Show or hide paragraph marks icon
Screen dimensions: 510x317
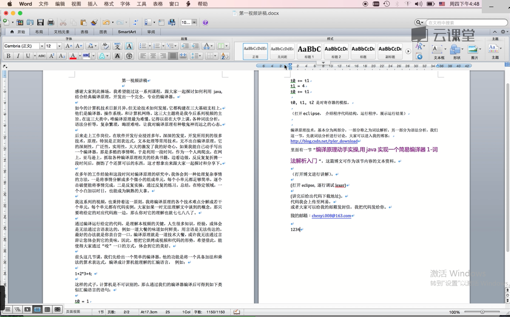136,22
